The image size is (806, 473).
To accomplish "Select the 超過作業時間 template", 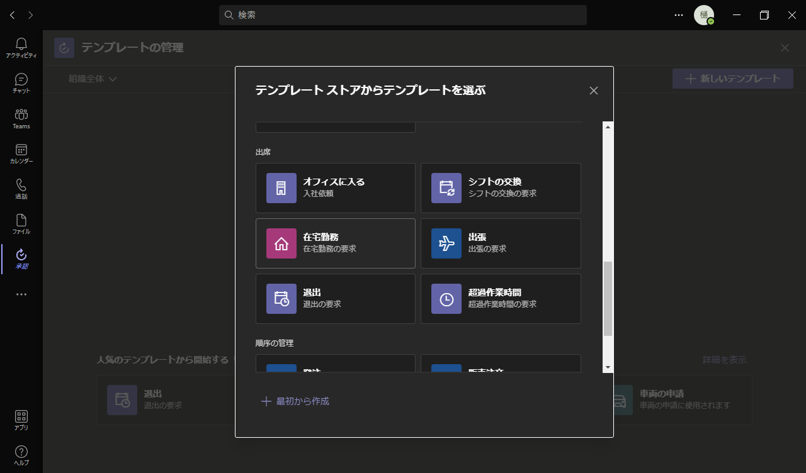I will pos(501,299).
